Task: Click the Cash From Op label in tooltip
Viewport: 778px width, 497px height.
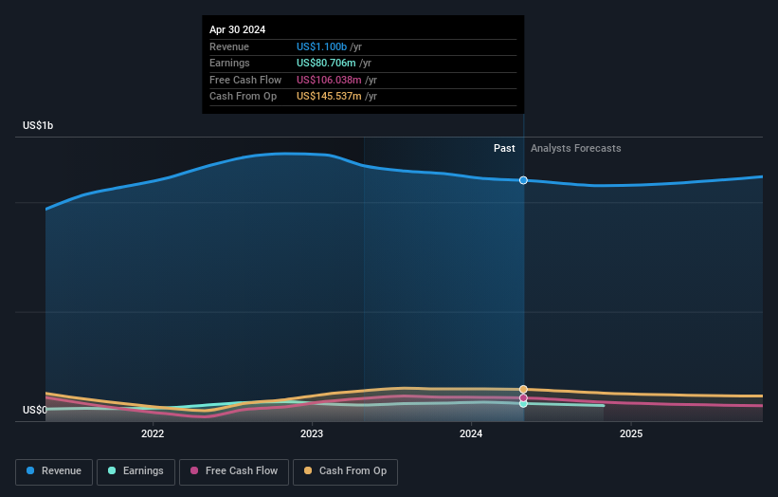Action: tap(244, 97)
